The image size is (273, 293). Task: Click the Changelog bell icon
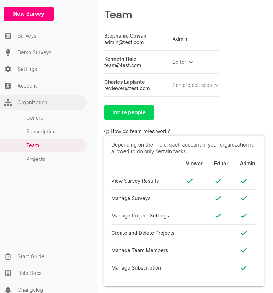pos(8,290)
